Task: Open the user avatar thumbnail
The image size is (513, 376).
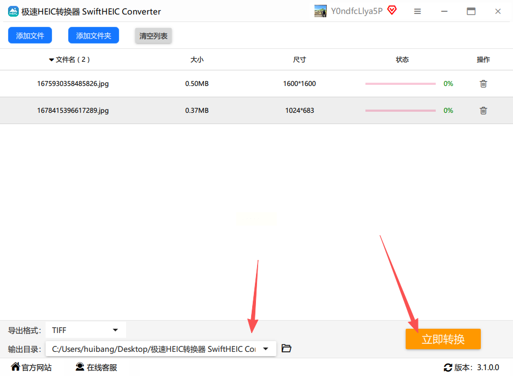Action: point(320,11)
